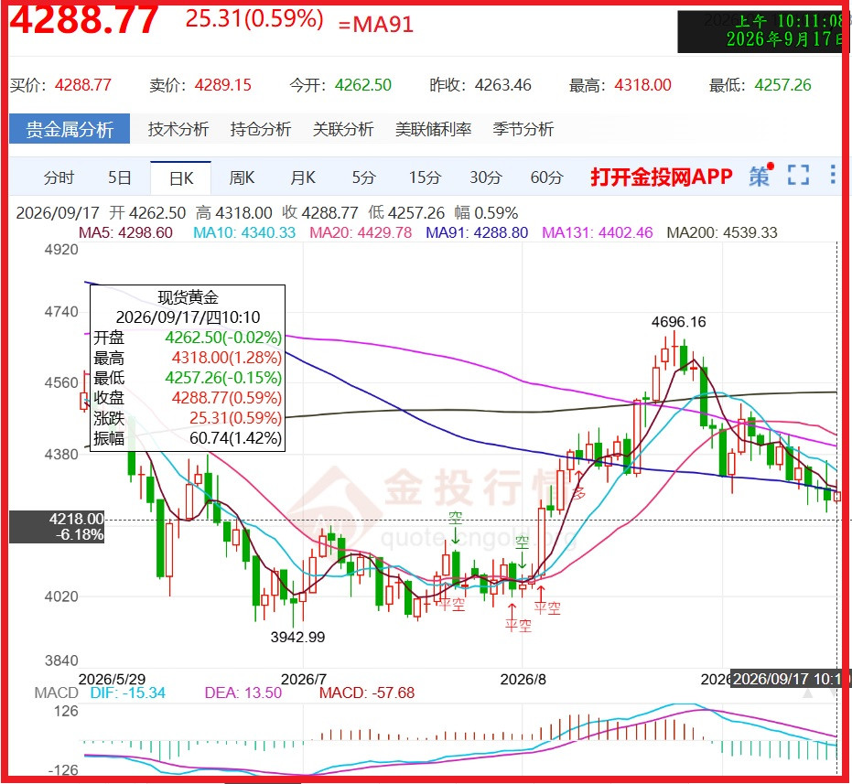Select the 分时 intraday tab
Screen dimensions: 852x784
(59, 177)
